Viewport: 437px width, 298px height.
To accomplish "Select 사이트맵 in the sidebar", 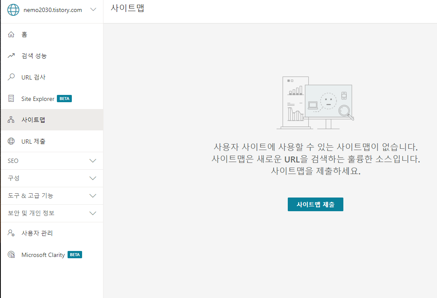I will (x=52, y=120).
